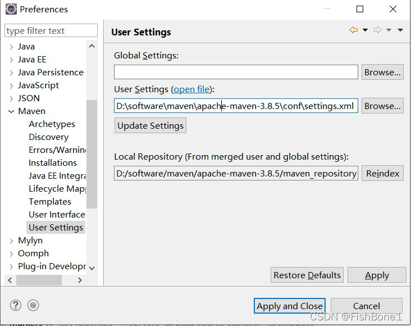
Task: Click the type filter text field
Action: point(51,30)
